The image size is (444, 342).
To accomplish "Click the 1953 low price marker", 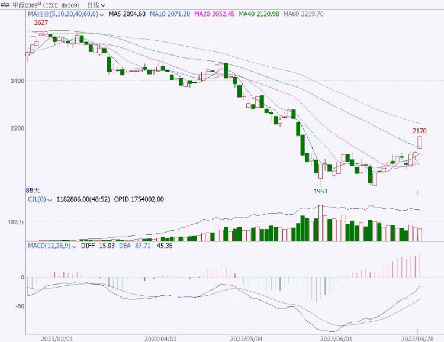I will (320, 191).
